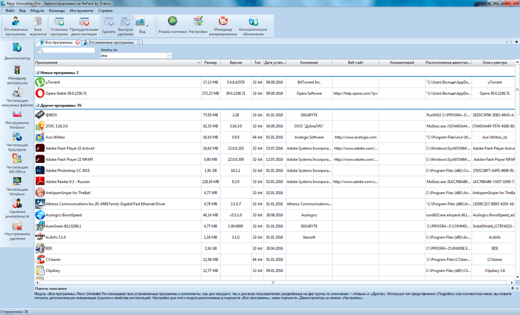Open Удаление доказательств evidence remover

(17, 208)
